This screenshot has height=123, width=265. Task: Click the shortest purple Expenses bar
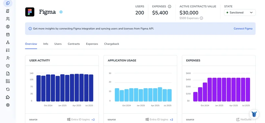[x=195, y=97]
